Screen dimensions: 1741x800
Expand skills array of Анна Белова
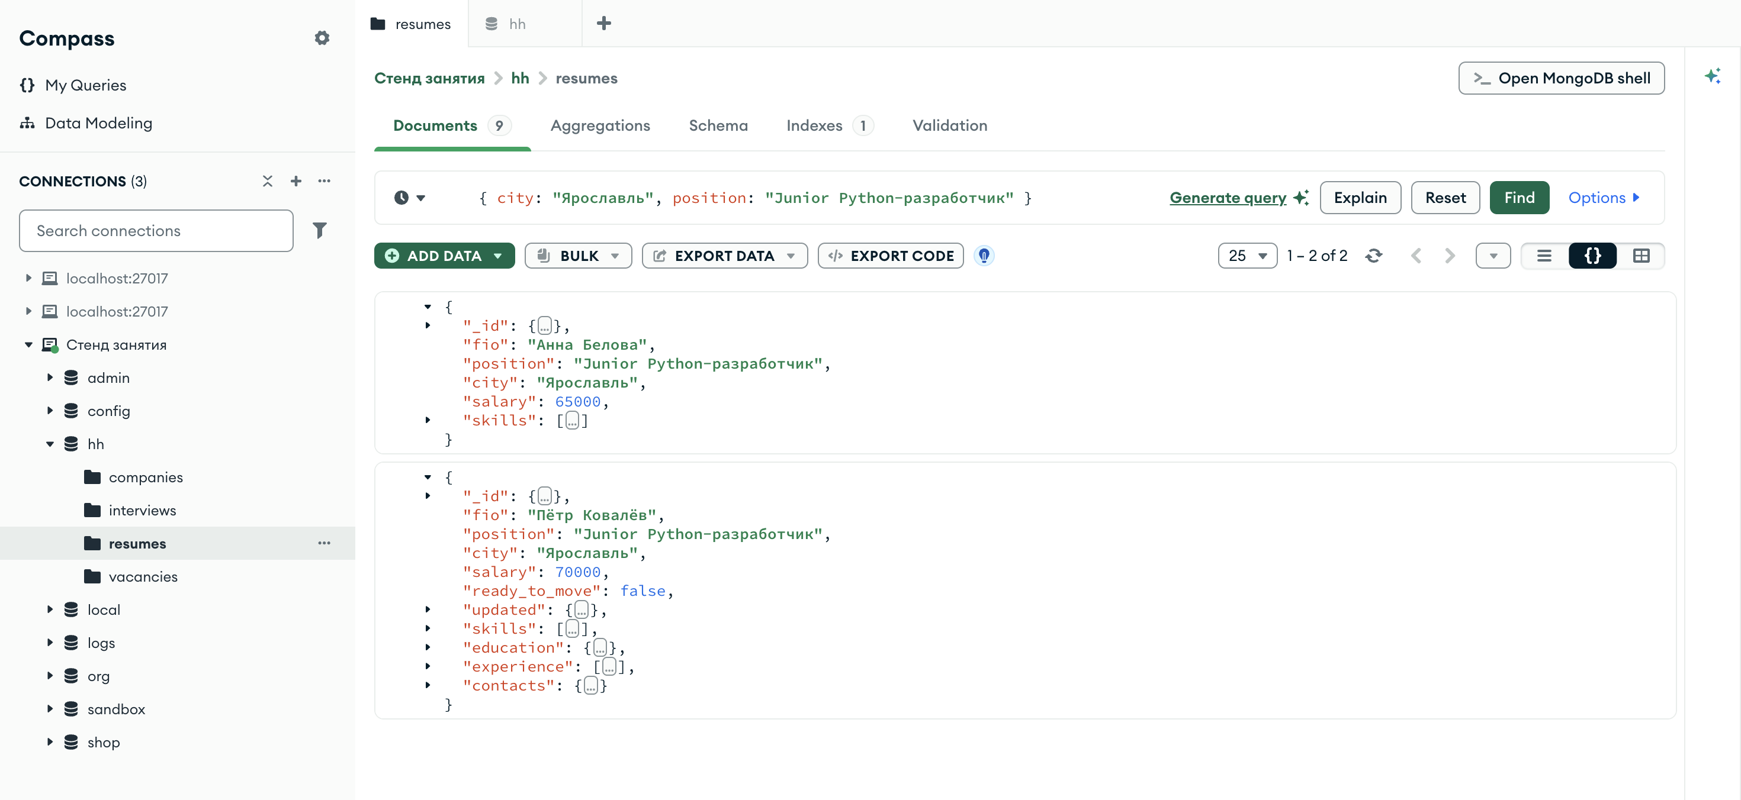click(428, 420)
